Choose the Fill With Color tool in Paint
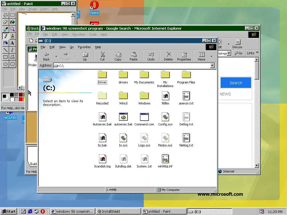The width and height of the screenshot is (287, 215). (x=12, y=22)
